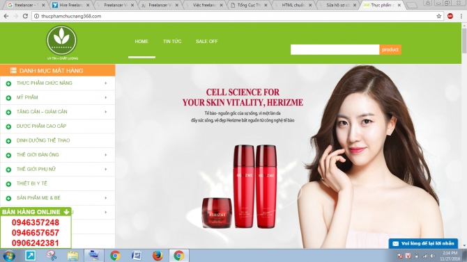
Task: Click the browser address bar URL
Action: tap(71, 17)
